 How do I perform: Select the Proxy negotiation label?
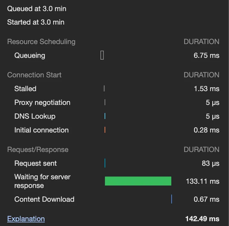pyautogui.click(x=42, y=103)
